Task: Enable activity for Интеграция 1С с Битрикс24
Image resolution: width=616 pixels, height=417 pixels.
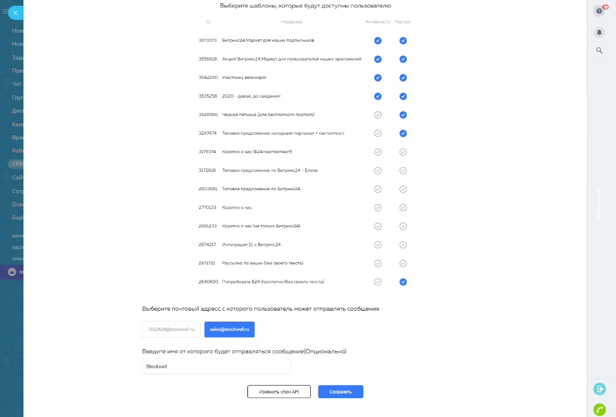Action: pos(378,244)
